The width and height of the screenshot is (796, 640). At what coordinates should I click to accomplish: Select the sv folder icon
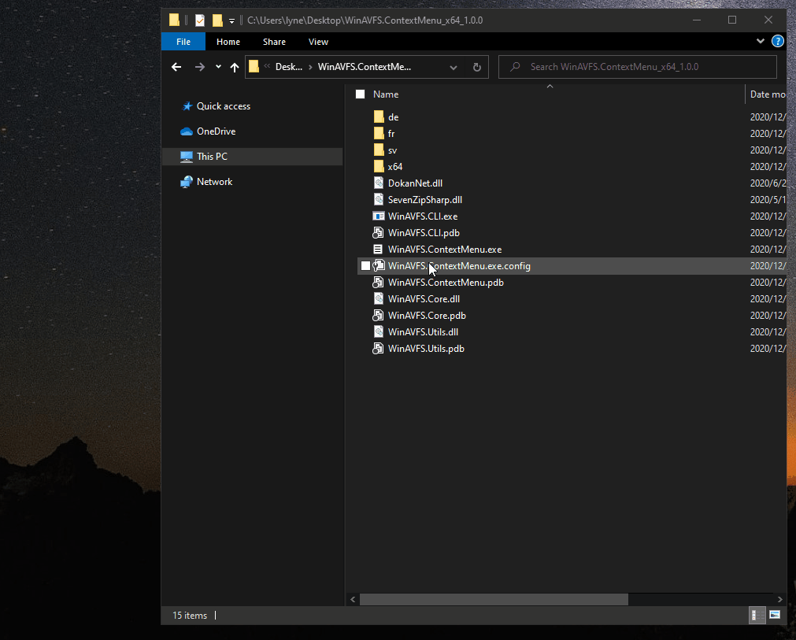(379, 150)
